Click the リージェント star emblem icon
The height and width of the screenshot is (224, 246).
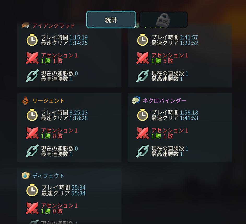tap(26, 100)
